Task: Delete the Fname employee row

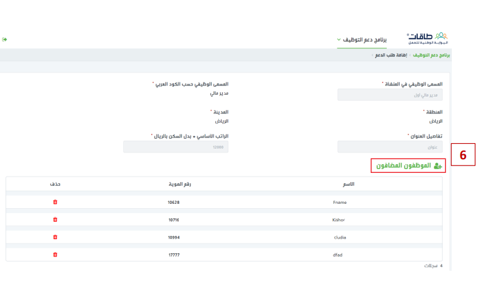Action: [x=55, y=202]
